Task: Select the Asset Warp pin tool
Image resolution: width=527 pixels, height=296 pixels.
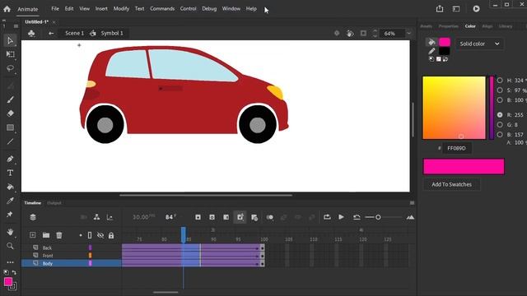Action: click(x=10, y=215)
